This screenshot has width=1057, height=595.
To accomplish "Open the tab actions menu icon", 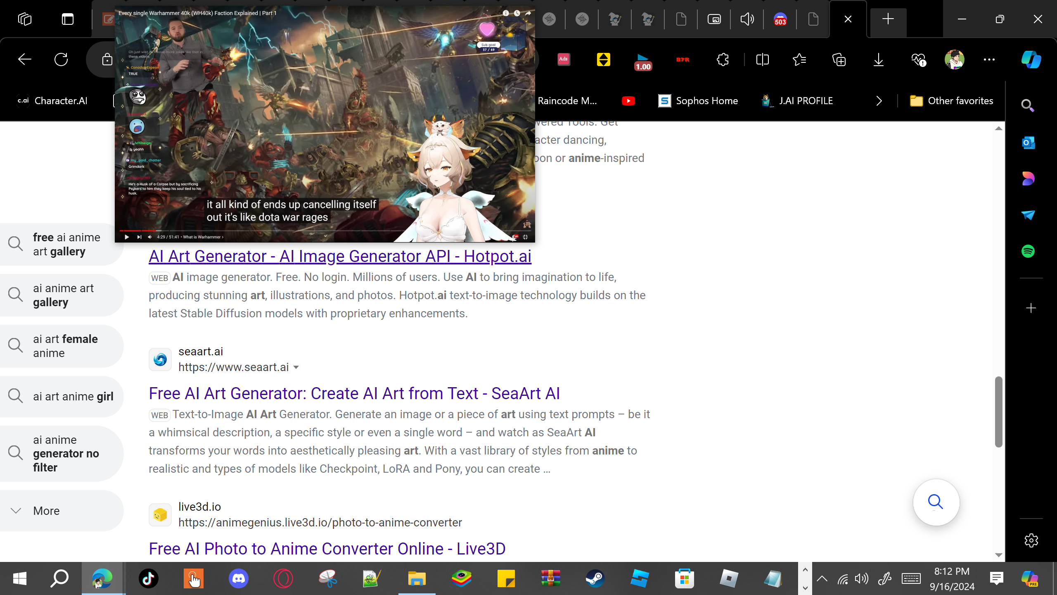I will tap(68, 19).
